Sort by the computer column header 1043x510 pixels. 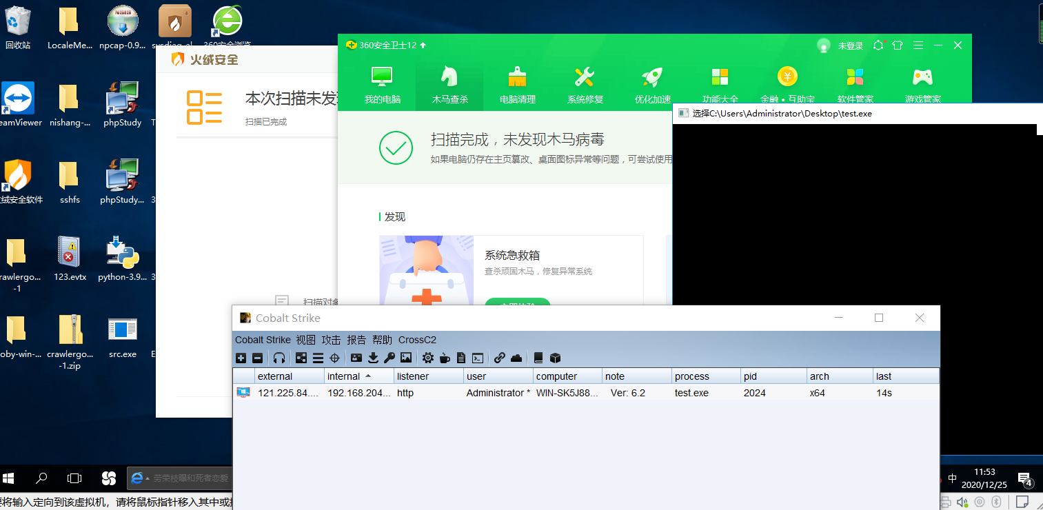[568, 376]
